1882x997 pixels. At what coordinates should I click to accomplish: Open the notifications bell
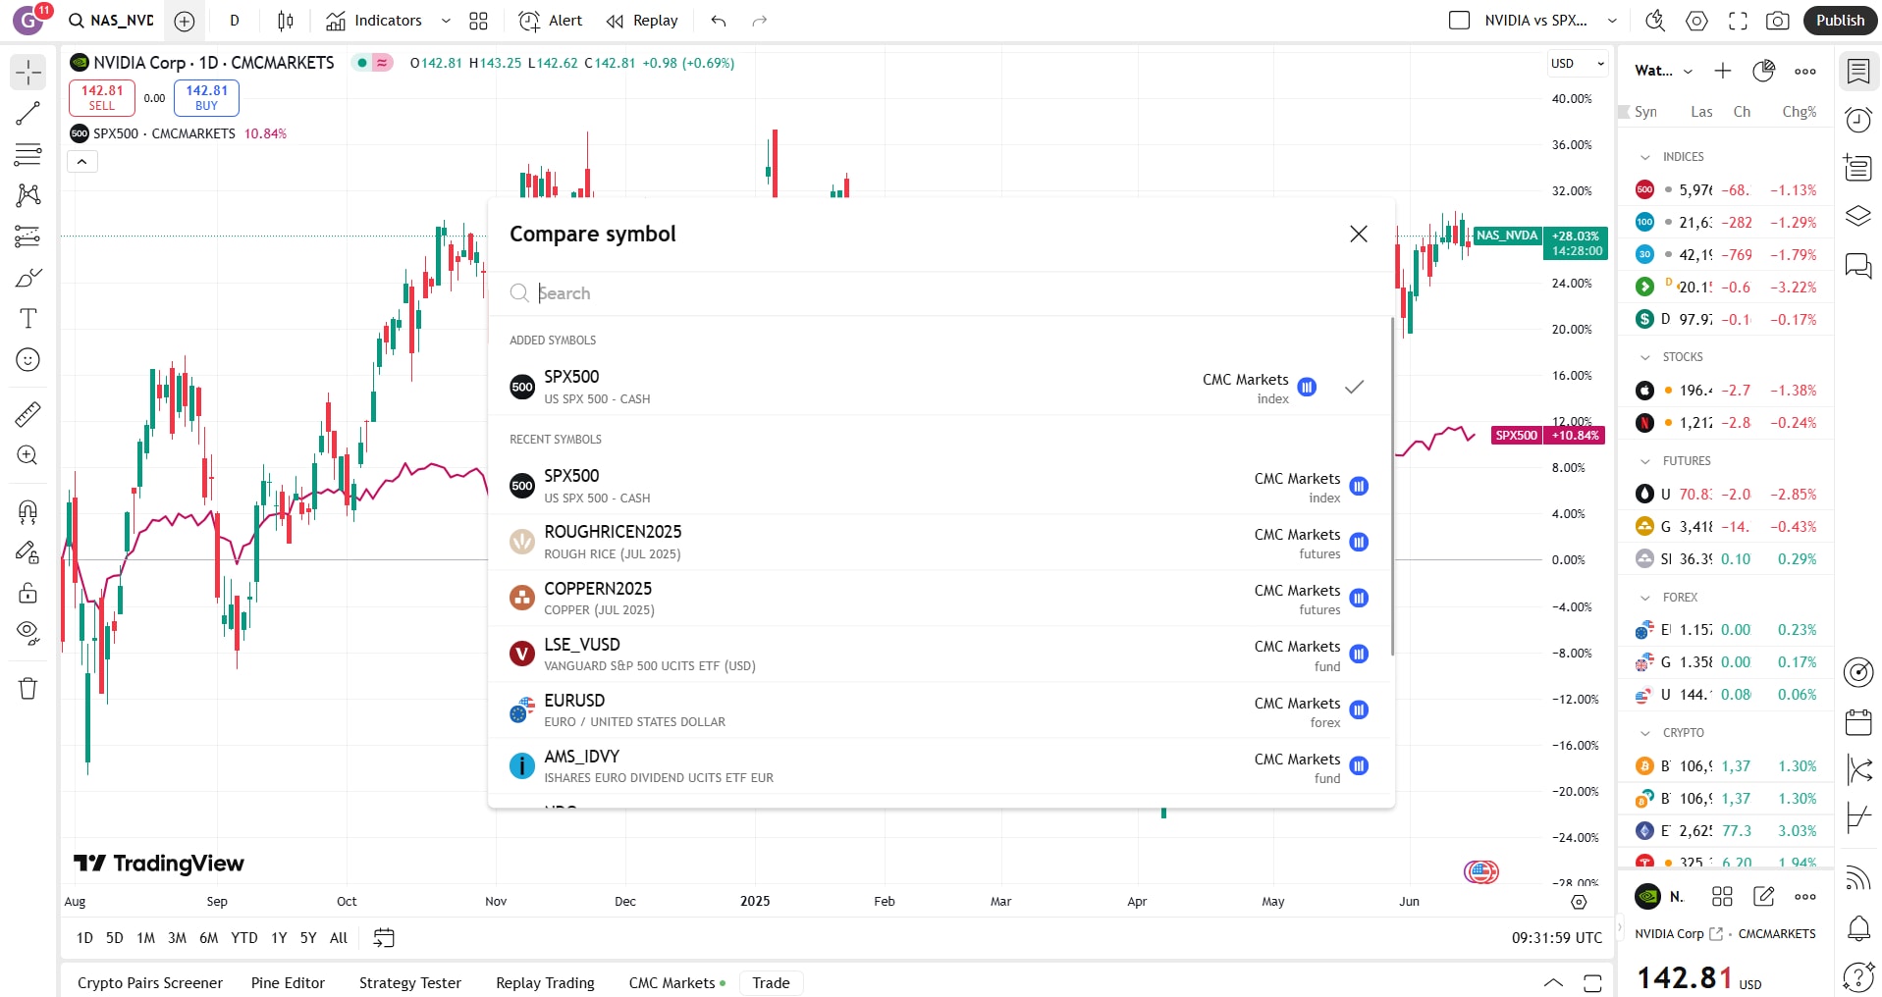[x=1858, y=927]
